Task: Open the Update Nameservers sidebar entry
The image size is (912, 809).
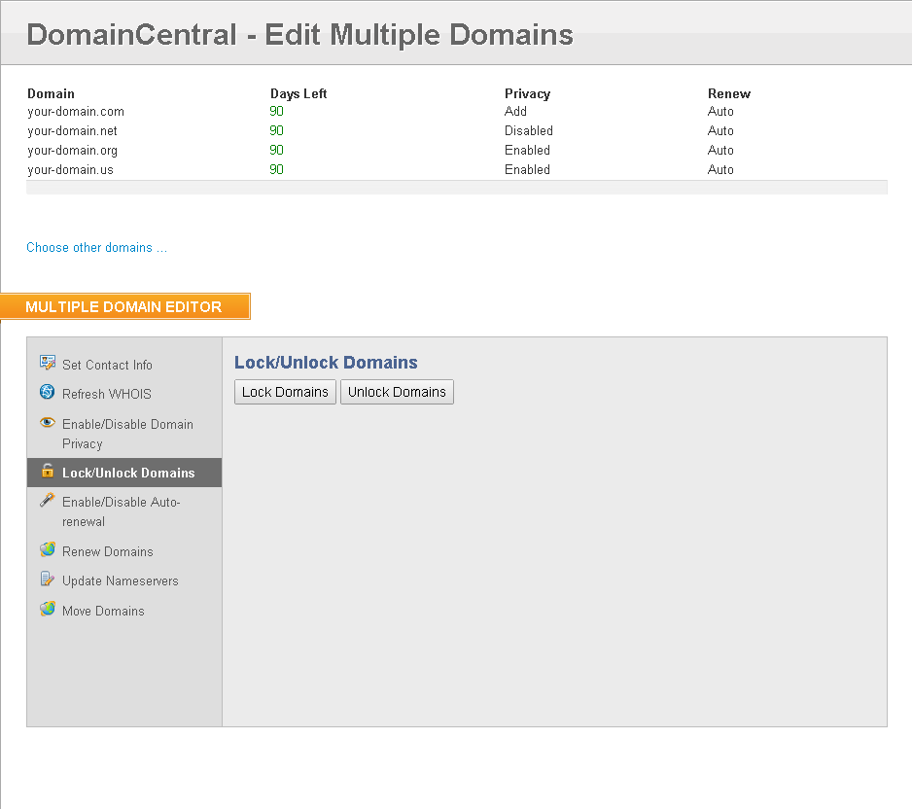Action: (x=119, y=580)
